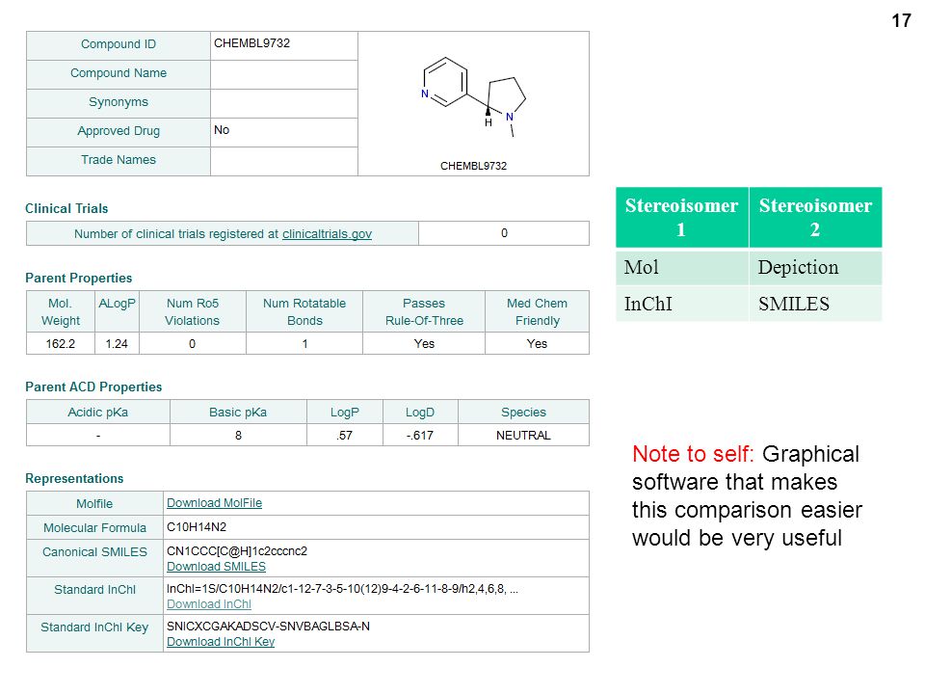The width and height of the screenshot is (925, 694).
Task: Click the Med Chem Friendly header
Action: point(537,311)
